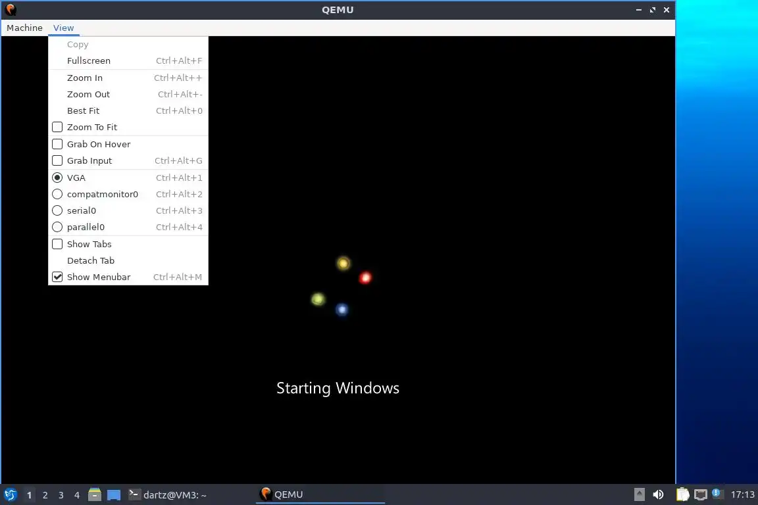Click the QEMU logo in title bar

[11, 10]
